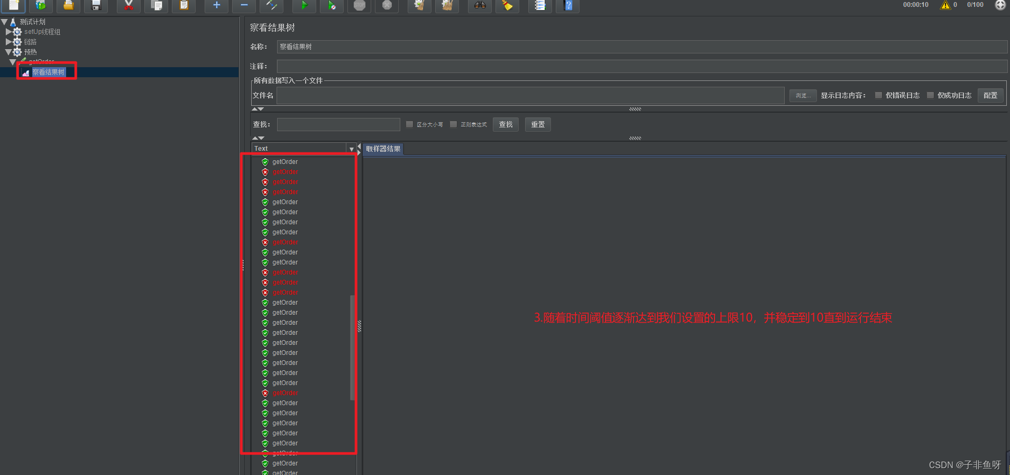This screenshot has height=475, width=1010.
Task: Click the results list vertical scrollbar
Action: pos(352,348)
